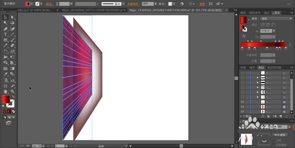
Task: Select the Hand tool
Action: pyautogui.click(x=5, y=92)
